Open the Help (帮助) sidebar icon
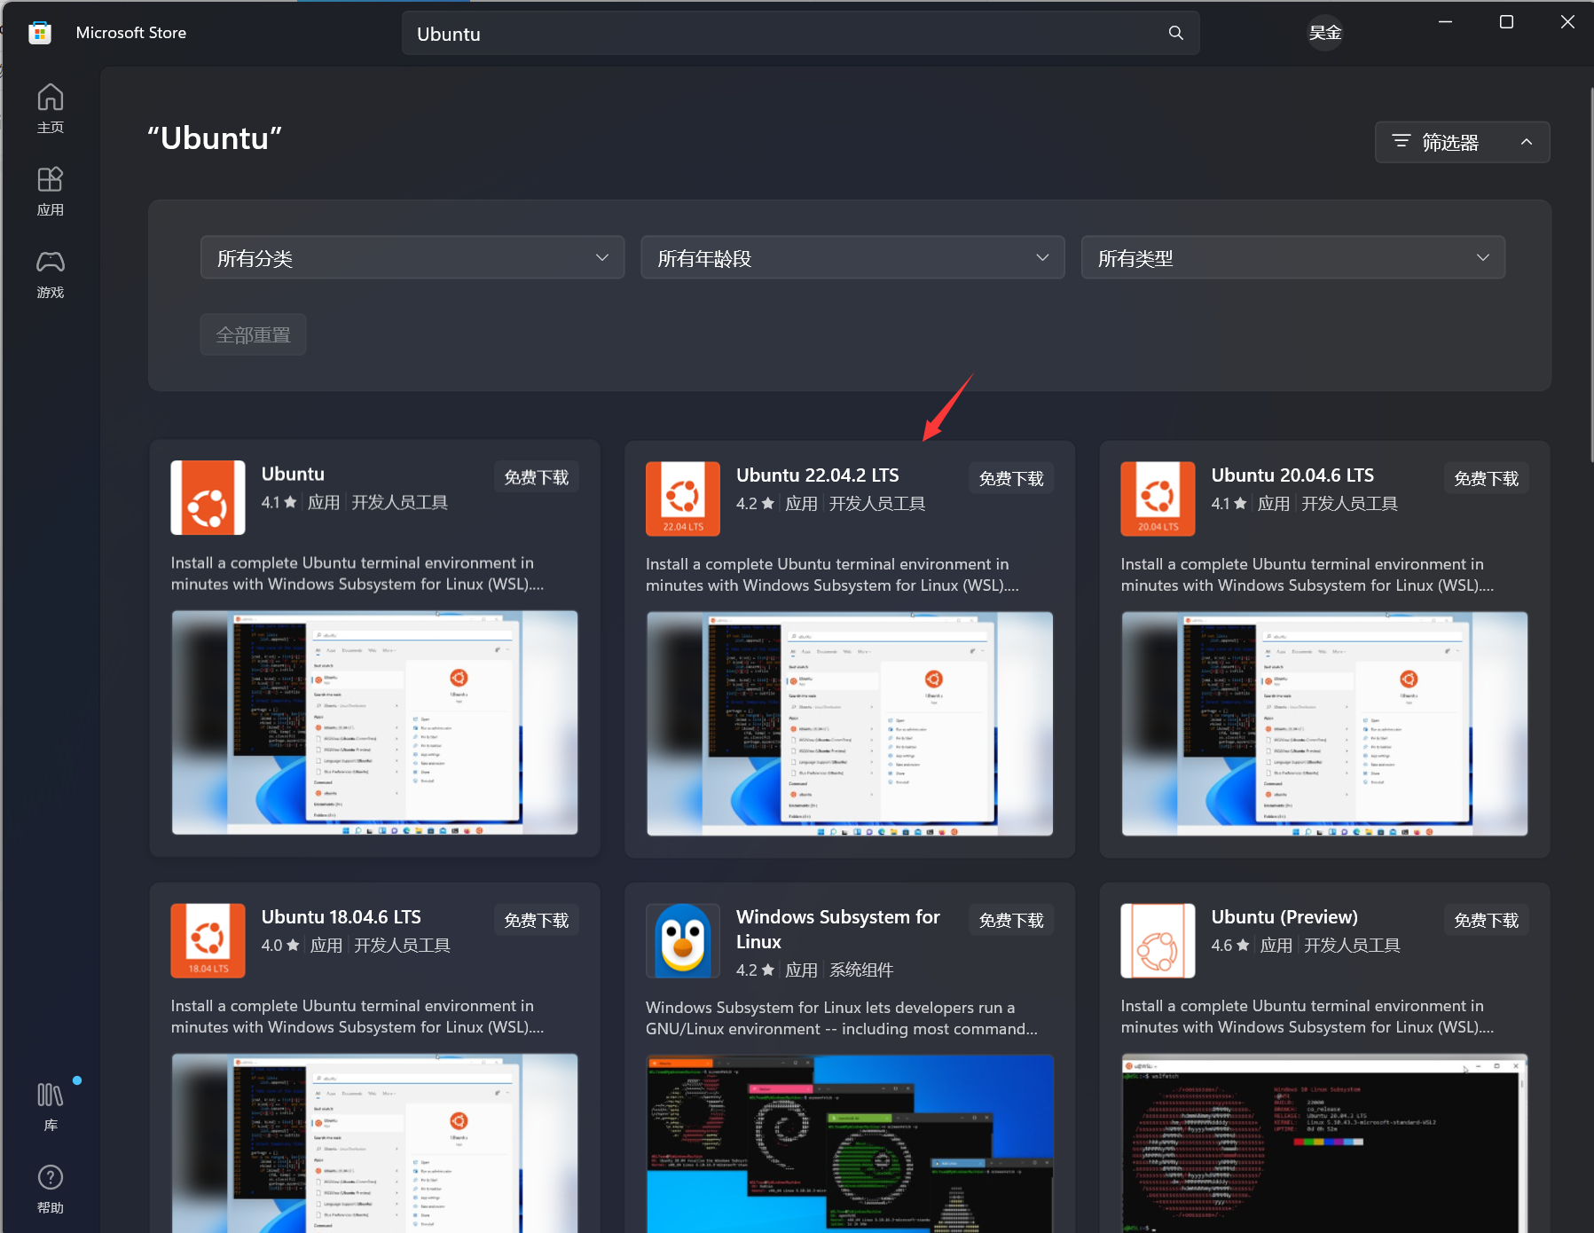This screenshot has width=1594, height=1233. 51,1189
